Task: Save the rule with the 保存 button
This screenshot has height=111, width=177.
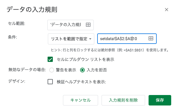Action: pos(160,100)
